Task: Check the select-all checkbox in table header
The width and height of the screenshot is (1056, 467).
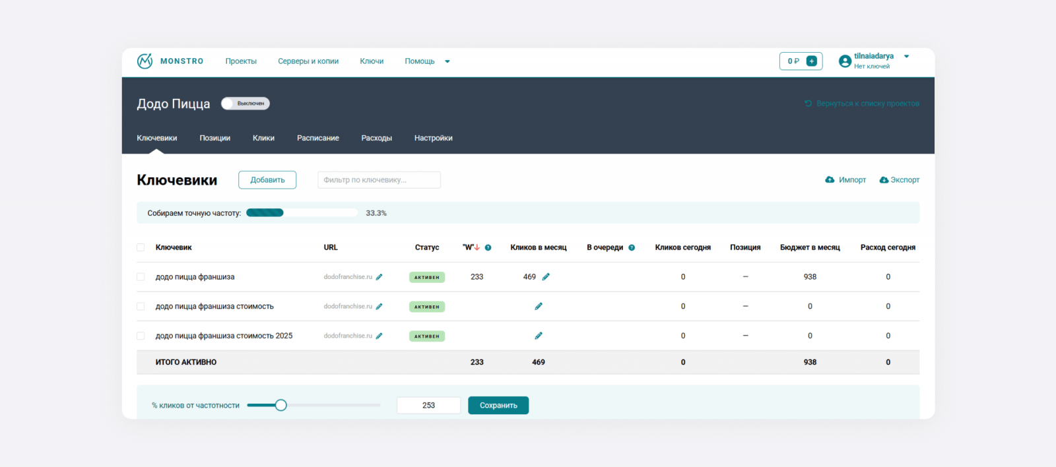Action: coord(141,247)
